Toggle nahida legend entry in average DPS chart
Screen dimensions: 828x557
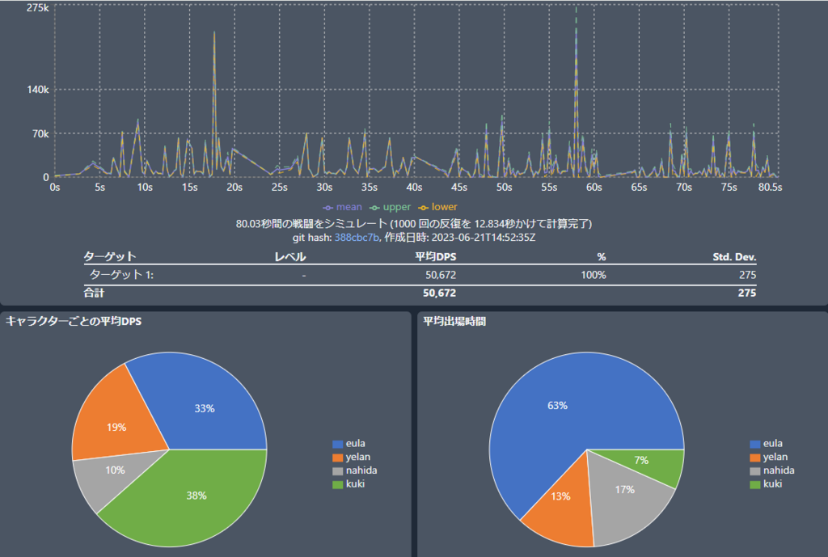click(x=354, y=470)
